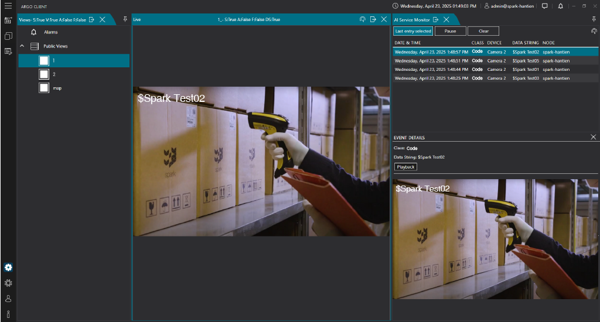The height and width of the screenshot is (322, 600).
Task: Pin the AI Service Monitor panel
Action: 595,19
